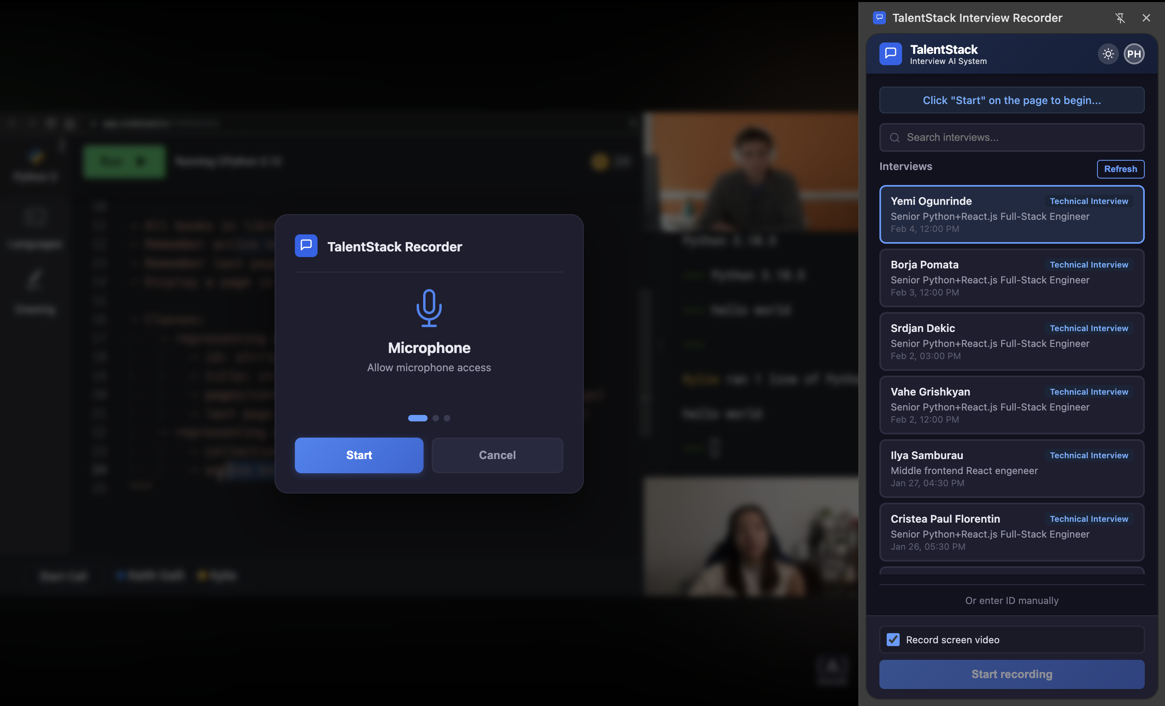Refresh the interviews list
Image resolution: width=1165 pixels, height=706 pixels.
tap(1120, 169)
